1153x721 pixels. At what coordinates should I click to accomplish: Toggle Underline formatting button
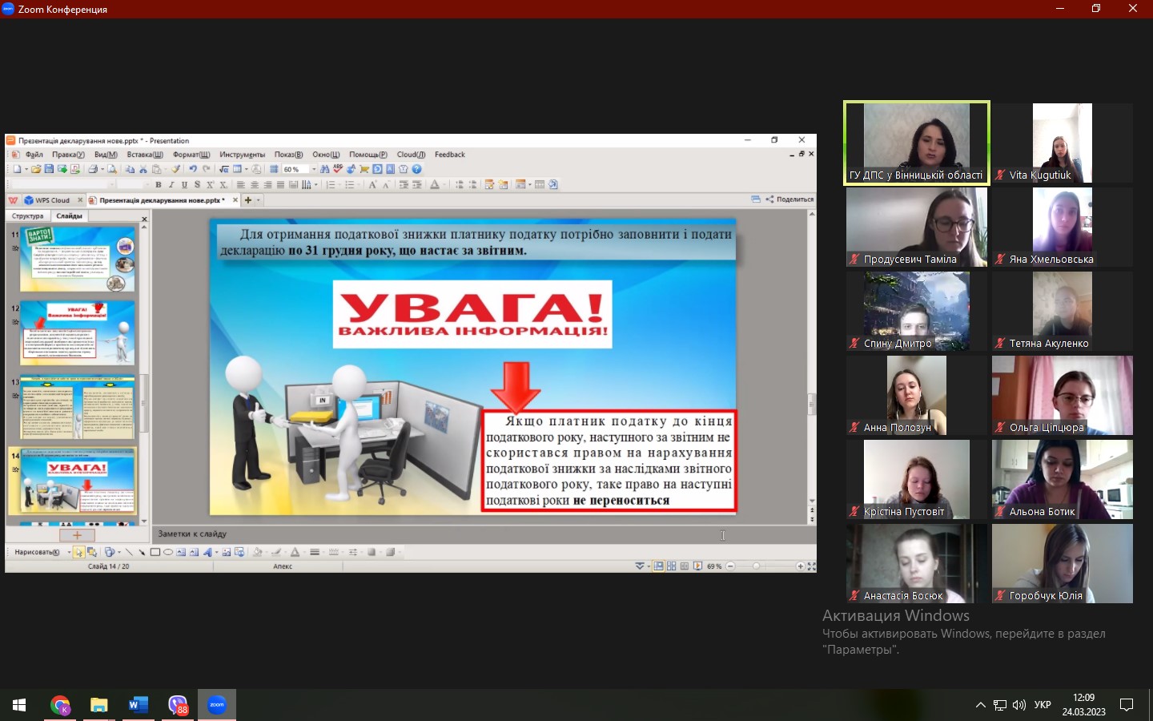pos(184,185)
